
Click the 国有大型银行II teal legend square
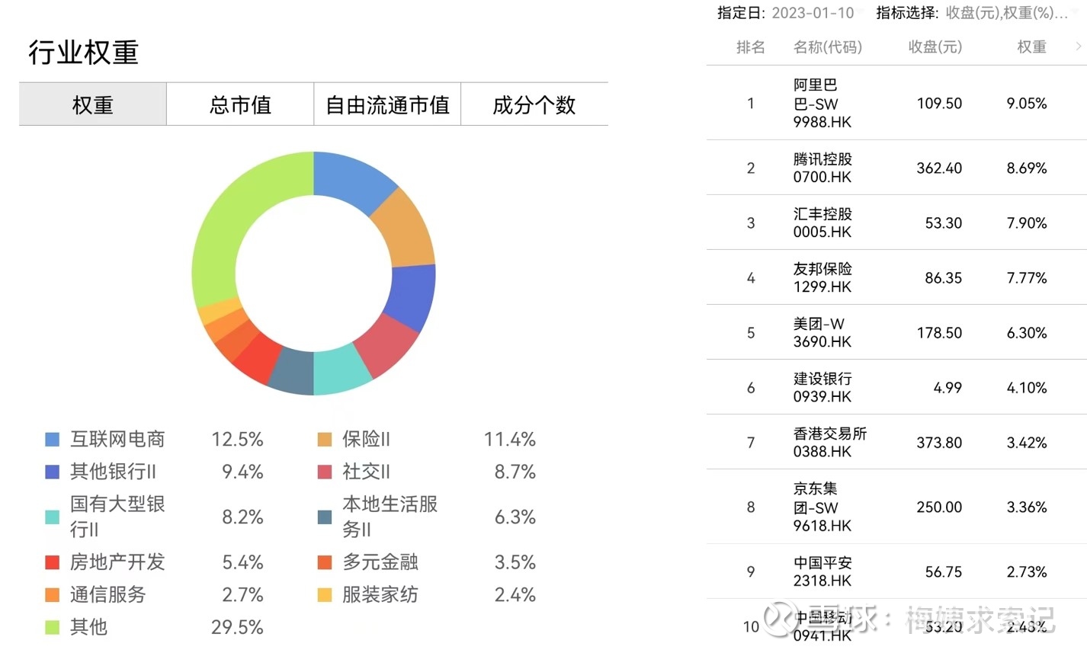coord(51,517)
